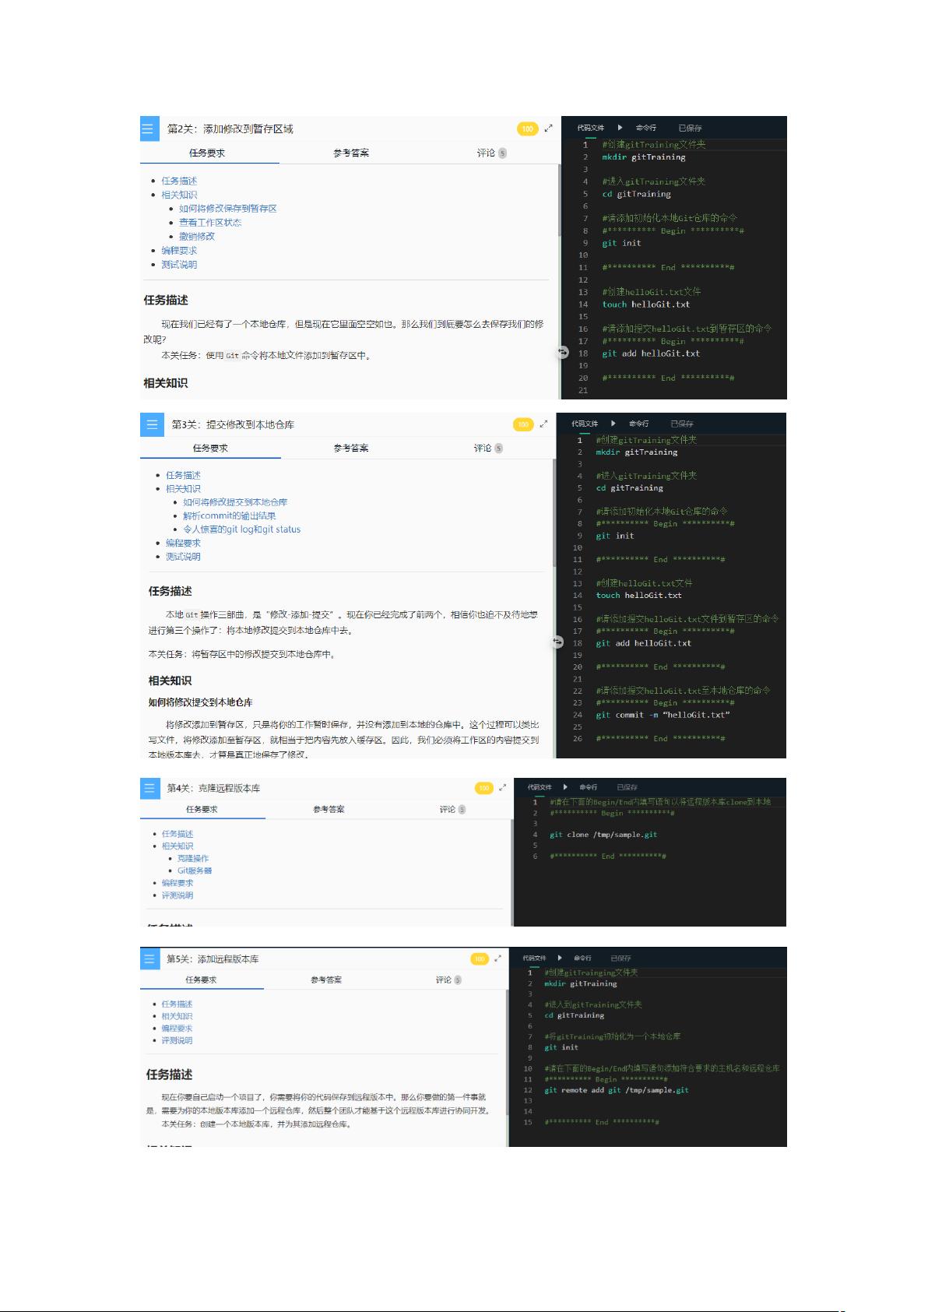Click the Git服务器 link in 第4关

[194, 871]
